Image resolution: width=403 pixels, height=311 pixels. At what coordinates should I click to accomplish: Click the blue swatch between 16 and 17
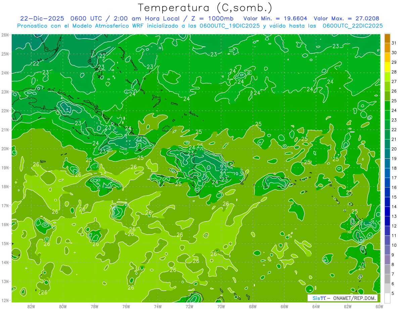[x=387, y=183]
